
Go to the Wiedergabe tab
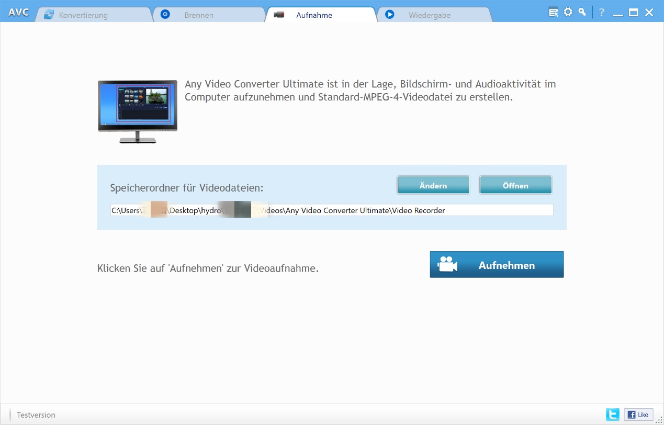(x=434, y=15)
